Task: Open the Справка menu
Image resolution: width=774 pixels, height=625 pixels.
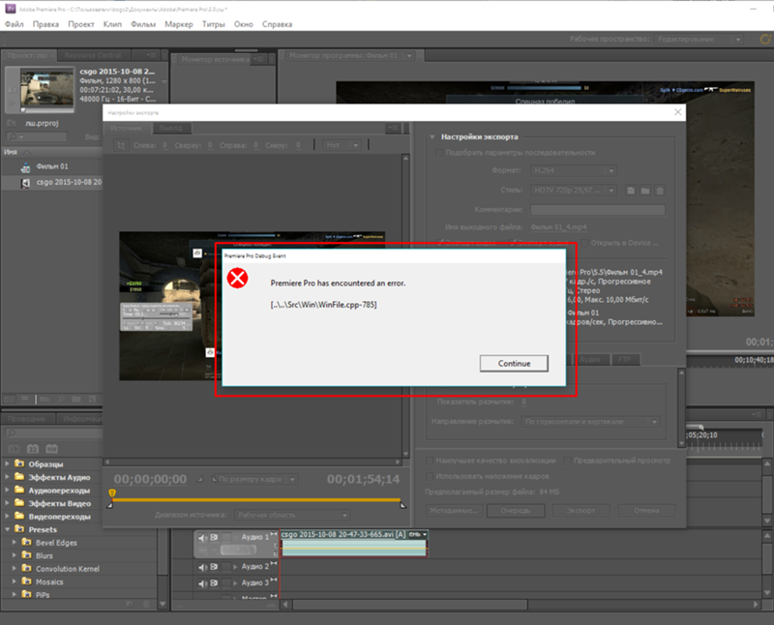Action: point(278,24)
